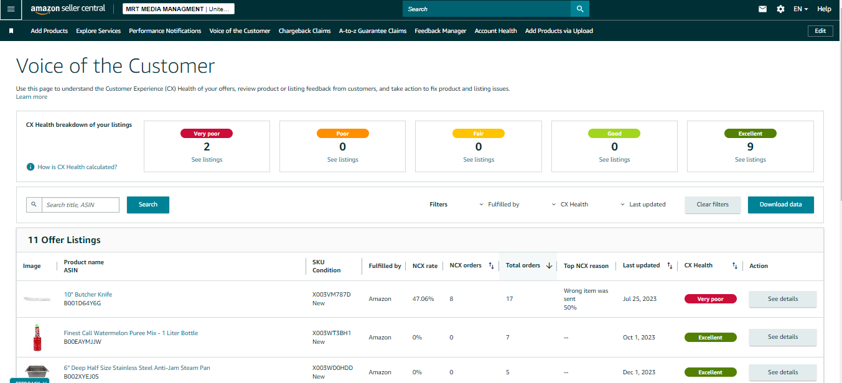This screenshot has height=383, width=842.
Task: Click SKU X003WT5BH1 text
Action: pyautogui.click(x=332, y=333)
